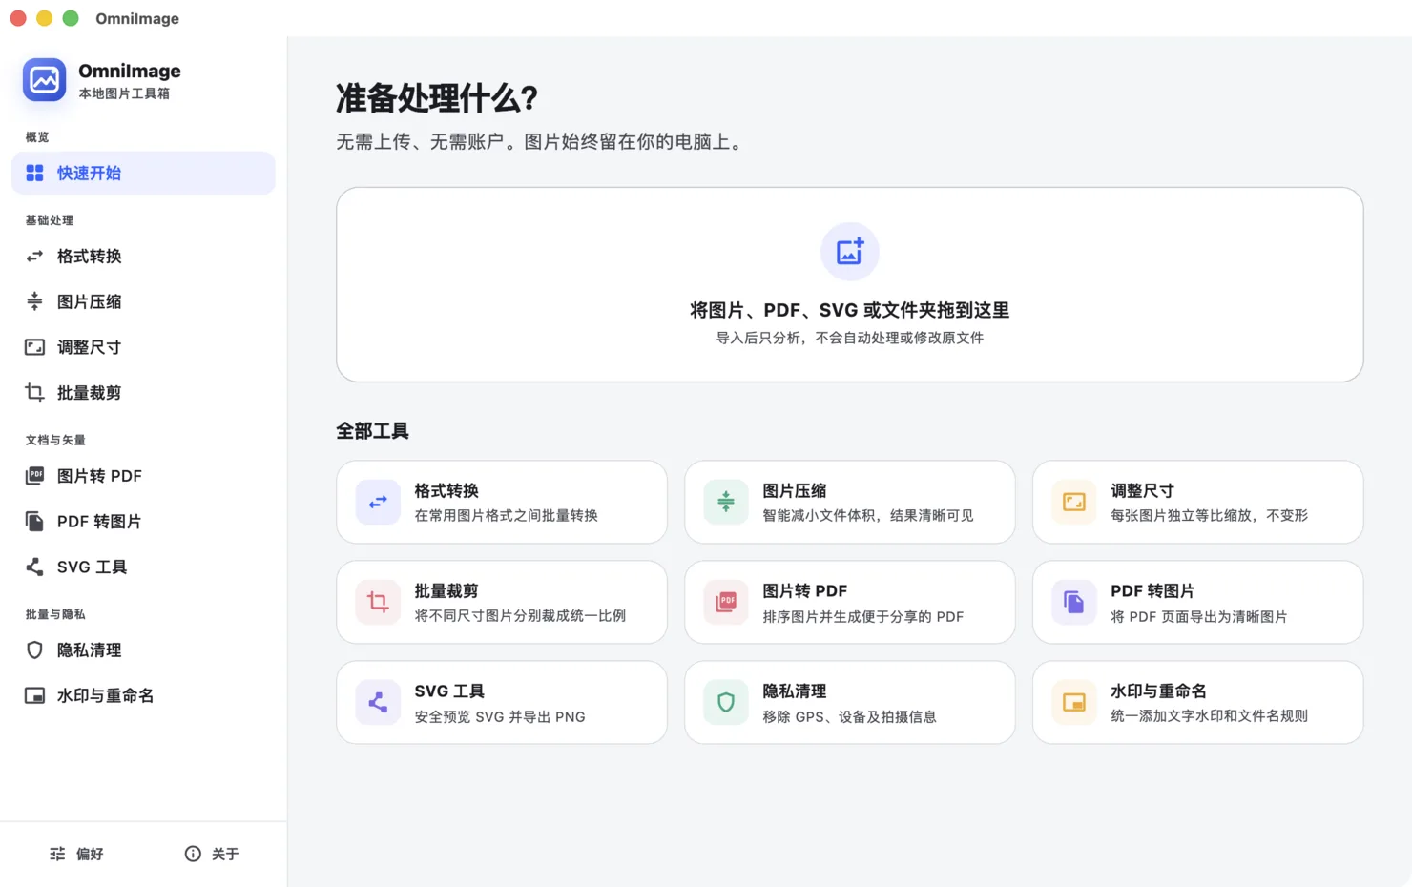
Task: Open 图片转 PDF from the sidebar
Action: click(143, 475)
